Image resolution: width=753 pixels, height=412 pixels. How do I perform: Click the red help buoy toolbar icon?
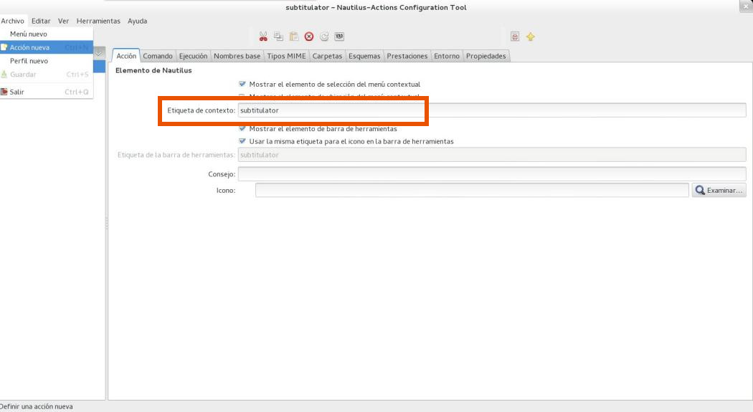pyautogui.click(x=515, y=37)
